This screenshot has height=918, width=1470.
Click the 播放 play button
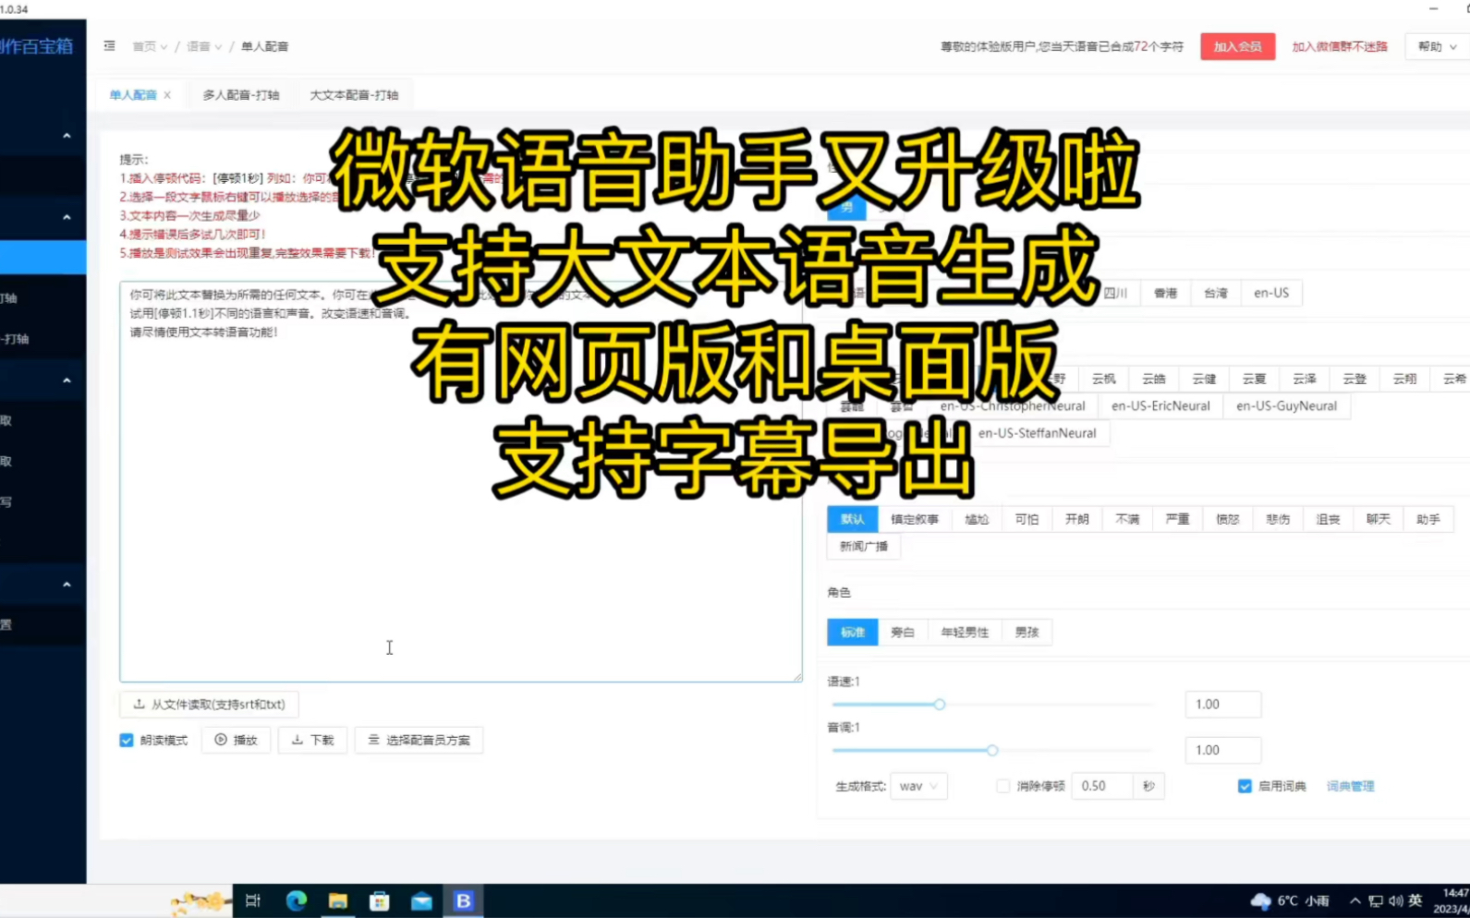[x=236, y=740]
